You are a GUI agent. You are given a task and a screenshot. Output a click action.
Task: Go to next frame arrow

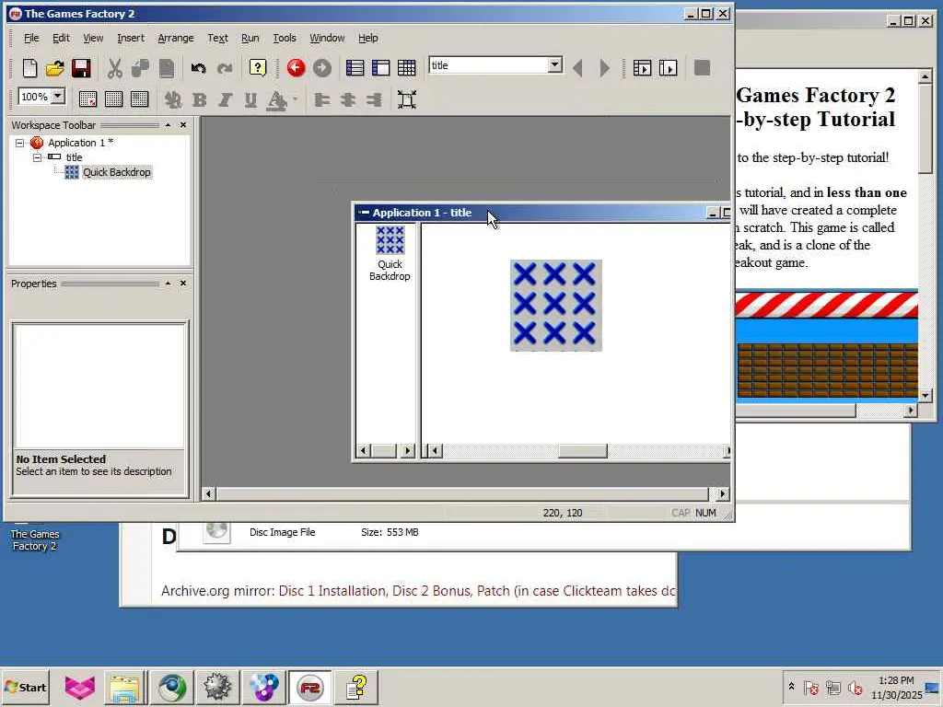(604, 68)
